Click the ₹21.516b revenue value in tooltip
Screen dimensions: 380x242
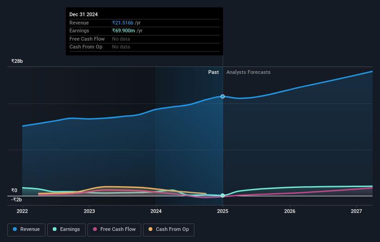coord(123,23)
